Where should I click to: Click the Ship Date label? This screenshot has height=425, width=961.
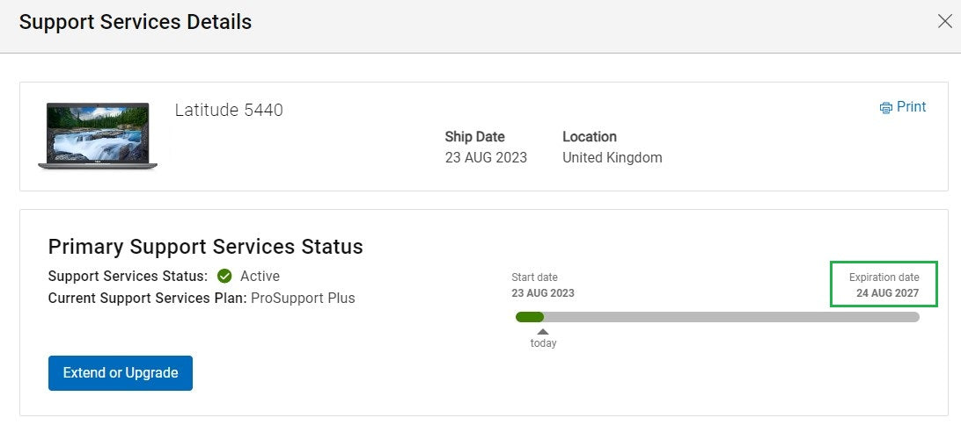pyautogui.click(x=474, y=137)
